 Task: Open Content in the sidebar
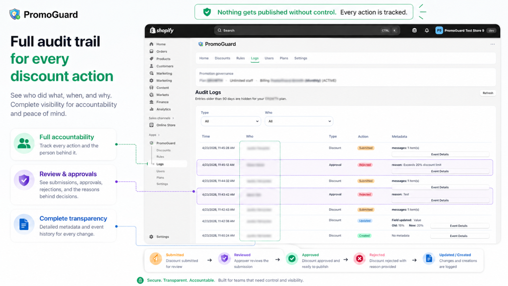point(163,88)
